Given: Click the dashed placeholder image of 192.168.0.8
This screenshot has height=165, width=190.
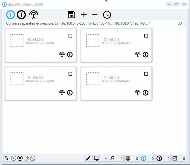Looking at the screenshot, I should coord(93,79).
